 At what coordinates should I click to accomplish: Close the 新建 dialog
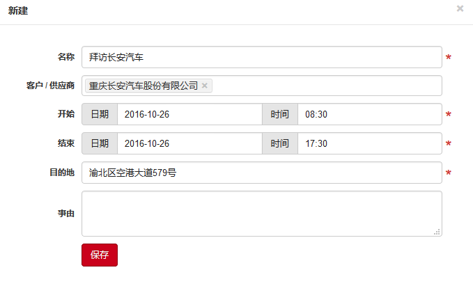(x=460, y=8)
